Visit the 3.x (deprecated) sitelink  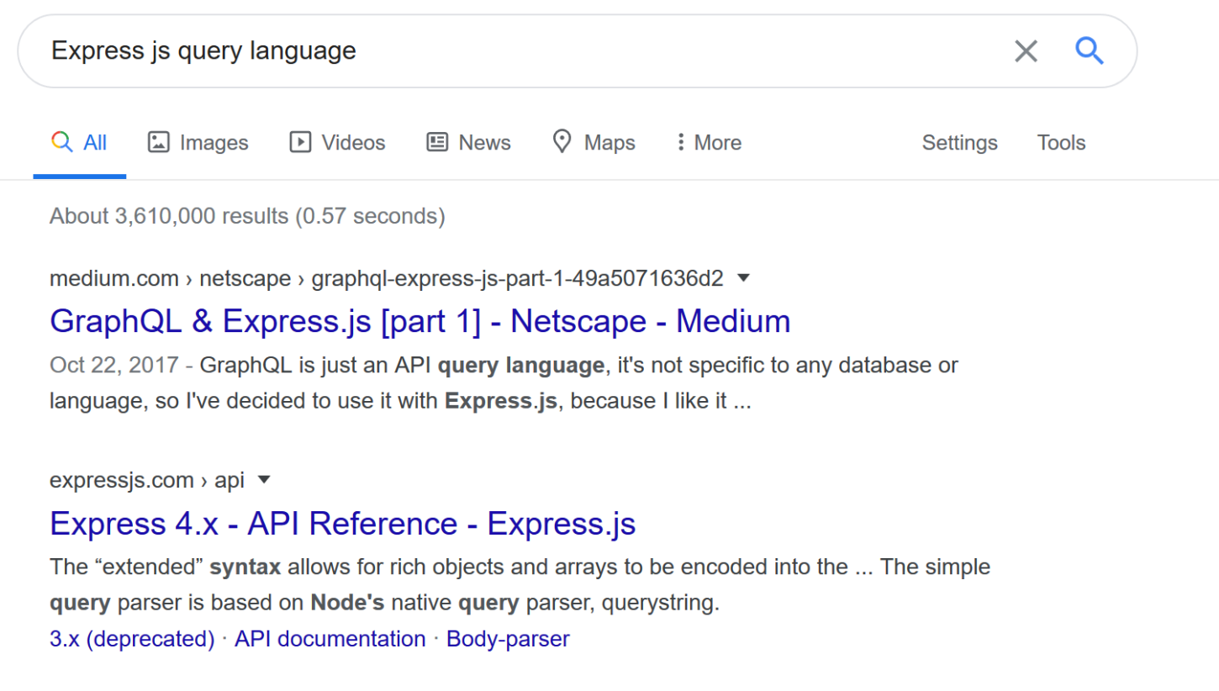point(132,639)
